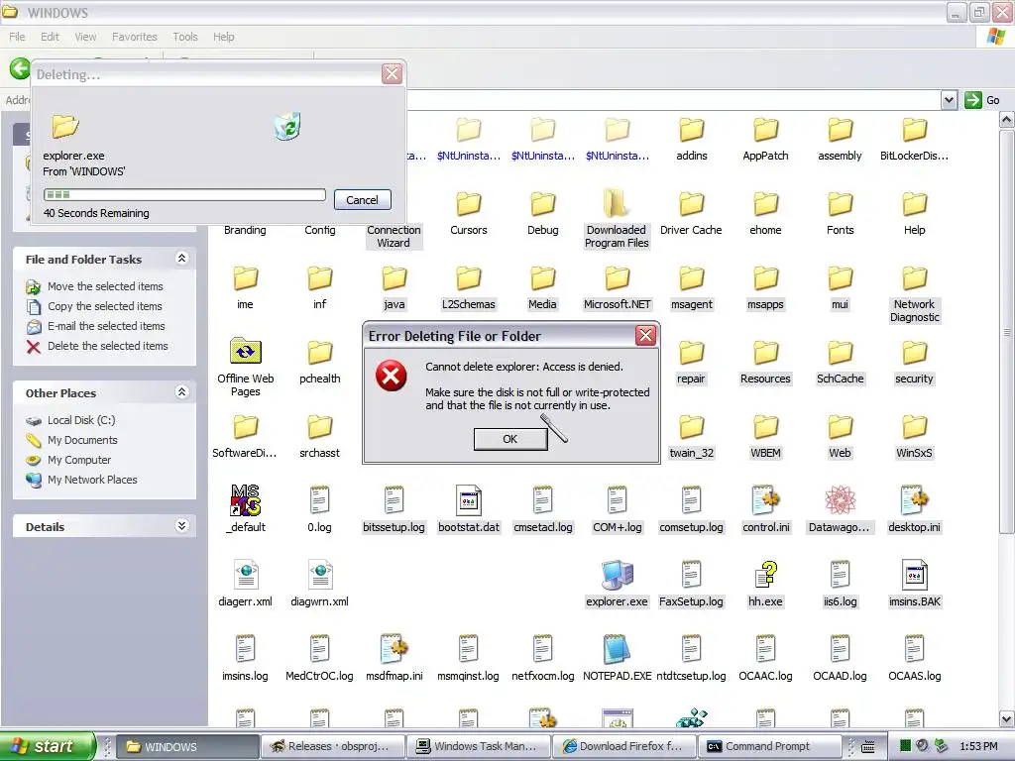Select the Datawago file icon
This screenshot has height=761, width=1015.
pos(841,500)
